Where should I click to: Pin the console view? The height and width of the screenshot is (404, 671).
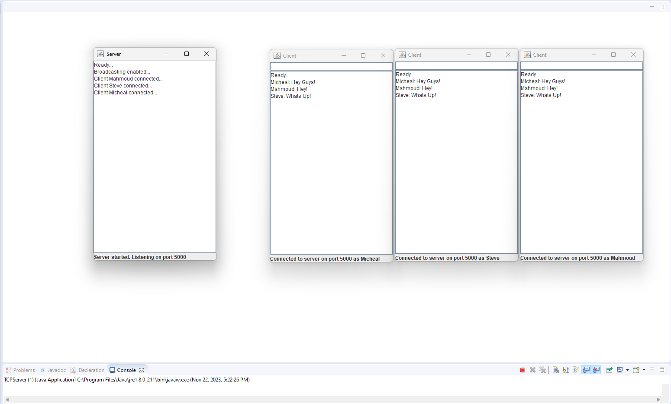610,370
